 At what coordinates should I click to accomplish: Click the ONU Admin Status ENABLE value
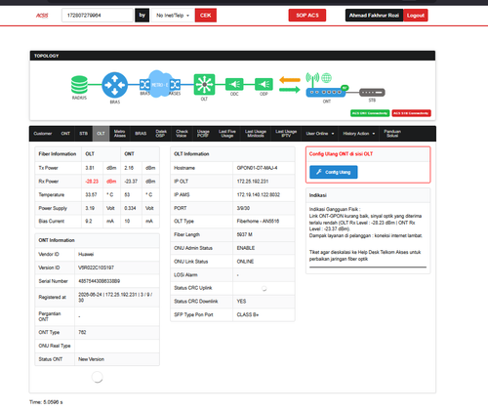(246, 248)
